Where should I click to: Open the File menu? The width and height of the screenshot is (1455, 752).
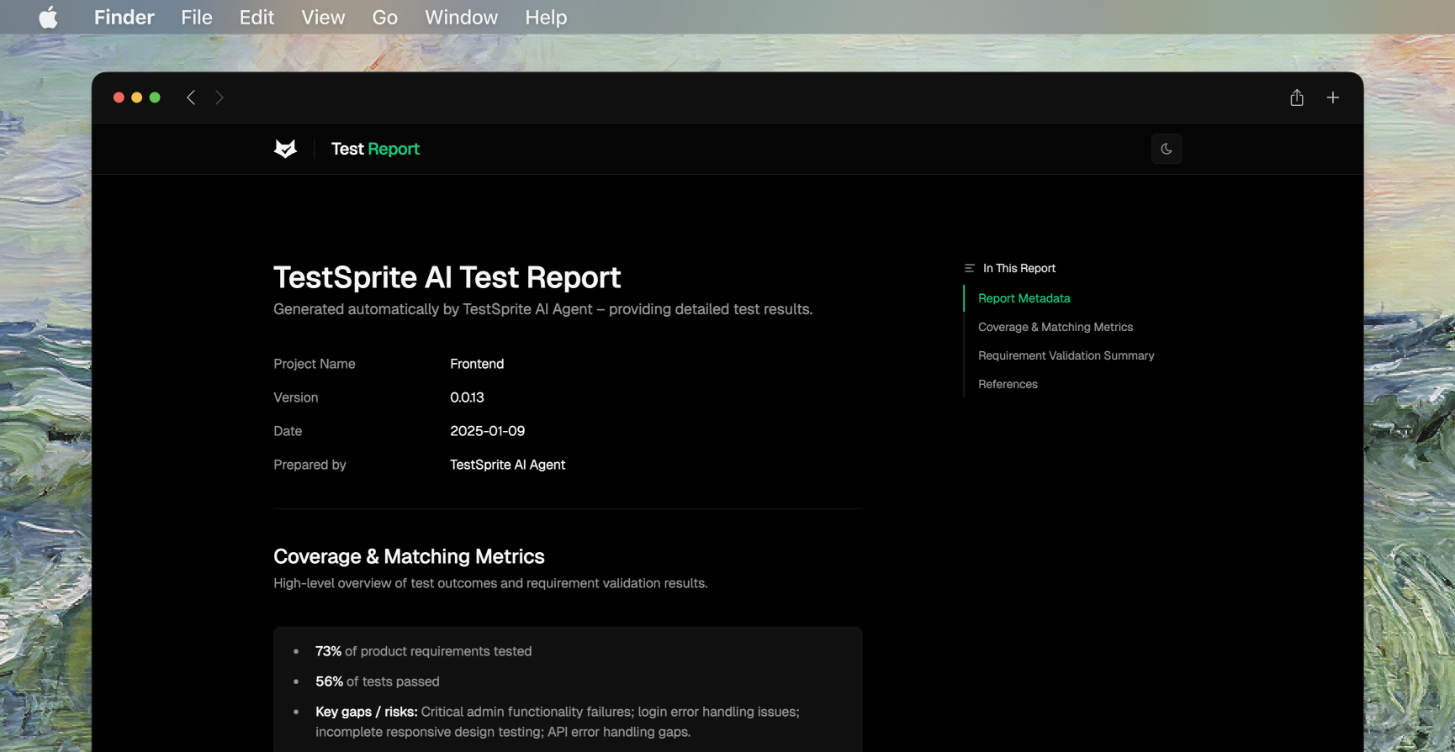(197, 17)
